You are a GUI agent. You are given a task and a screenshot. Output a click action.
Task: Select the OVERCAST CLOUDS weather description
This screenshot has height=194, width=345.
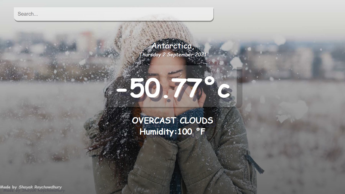(173, 121)
